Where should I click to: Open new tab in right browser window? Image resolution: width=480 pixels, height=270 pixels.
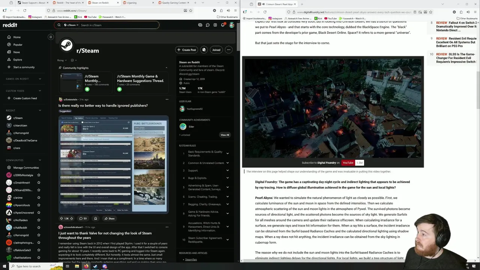click(x=302, y=4)
